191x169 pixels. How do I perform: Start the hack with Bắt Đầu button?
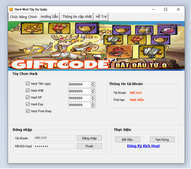coord(127,140)
